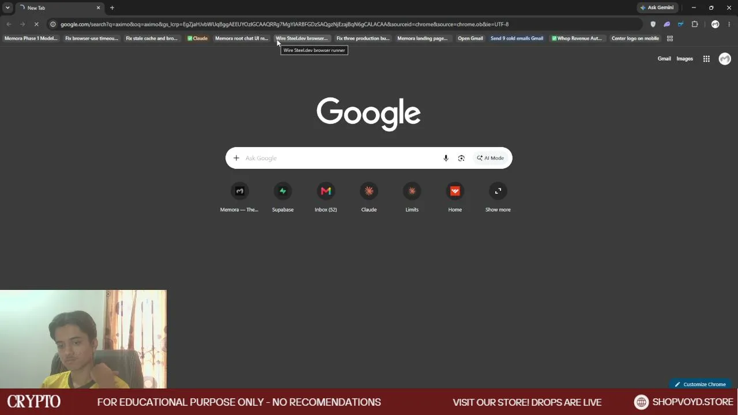Open the Open Gmail tab group
This screenshot has width=738, height=415.
(x=470, y=39)
